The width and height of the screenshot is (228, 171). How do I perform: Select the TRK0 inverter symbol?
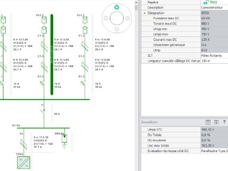point(24,162)
